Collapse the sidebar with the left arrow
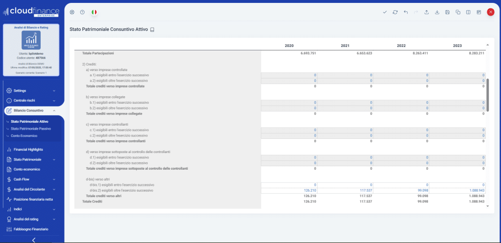The height and width of the screenshot is (243, 501). pos(34,240)
